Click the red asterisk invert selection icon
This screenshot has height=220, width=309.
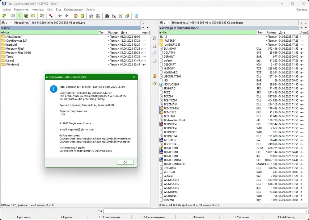click(x=51, y=16)
